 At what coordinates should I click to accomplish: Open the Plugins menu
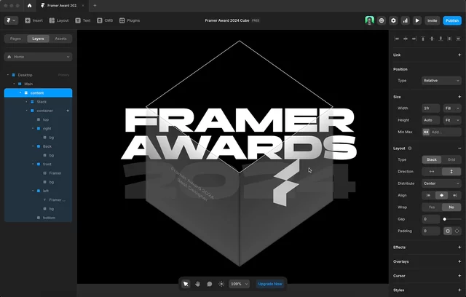tap(130, 20)
